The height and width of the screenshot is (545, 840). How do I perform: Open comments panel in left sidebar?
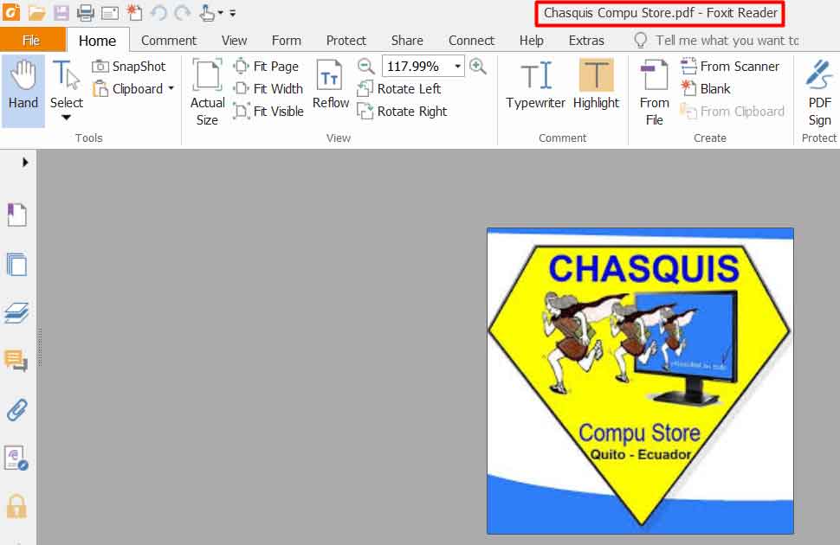click(16, 361)
